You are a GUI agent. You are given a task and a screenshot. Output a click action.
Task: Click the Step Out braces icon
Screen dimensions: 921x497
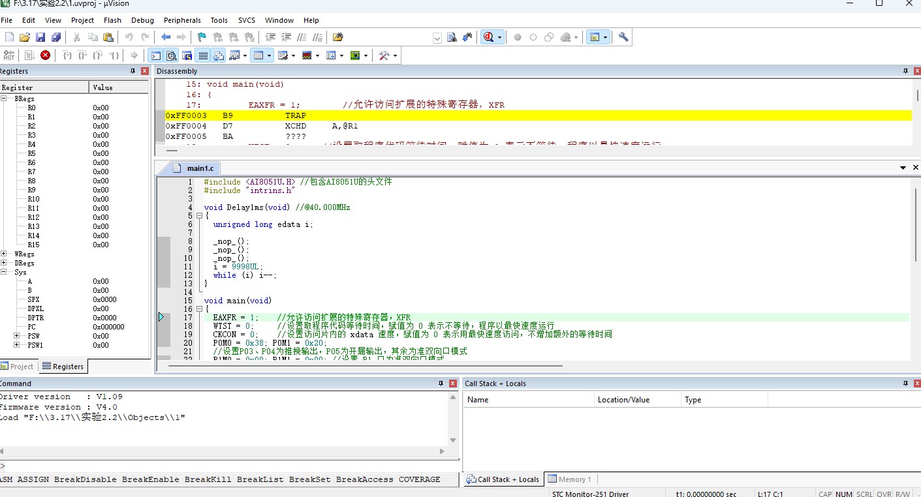point(98,55)
